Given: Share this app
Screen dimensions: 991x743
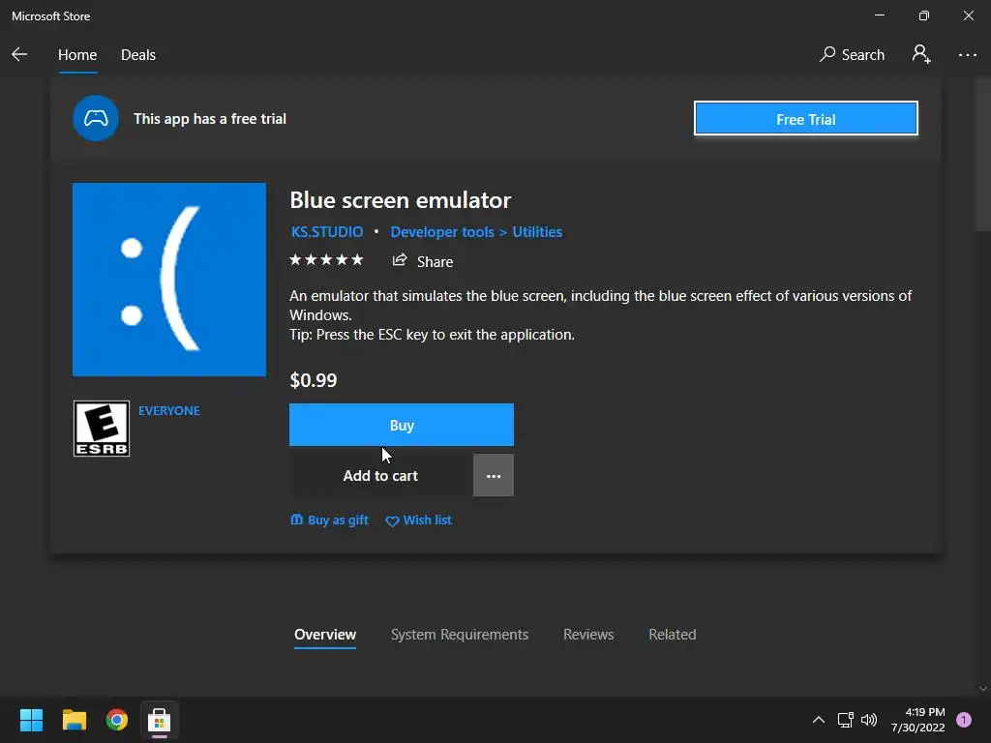Looking at the screenshot, I should pos(423,261).
